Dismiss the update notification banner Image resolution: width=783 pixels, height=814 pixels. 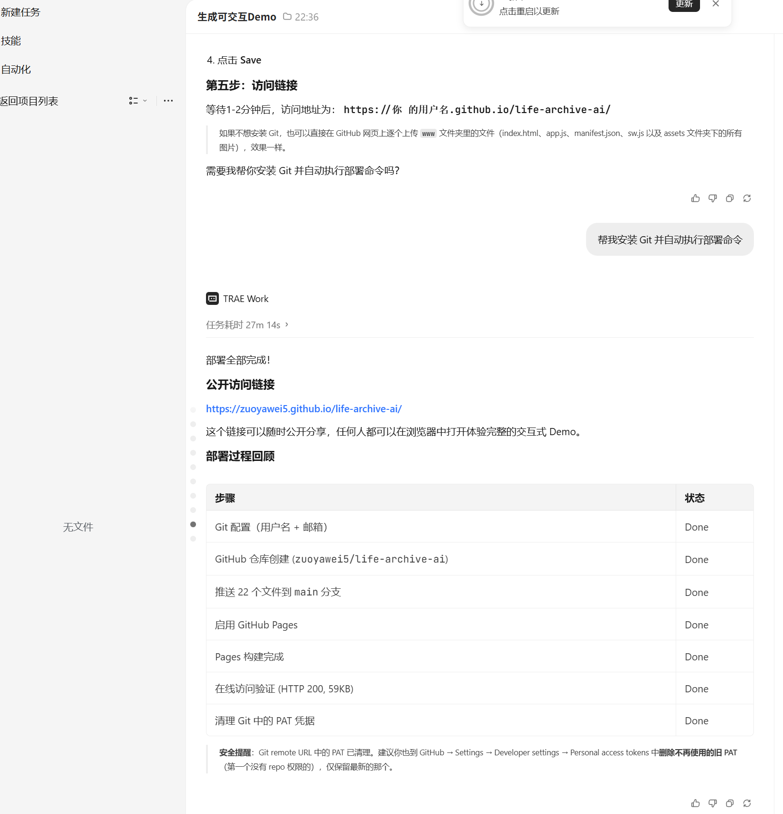coord(715,4)
